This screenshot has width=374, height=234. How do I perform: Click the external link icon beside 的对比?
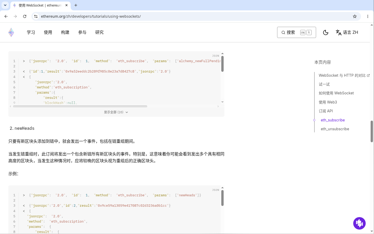point(368,75)
